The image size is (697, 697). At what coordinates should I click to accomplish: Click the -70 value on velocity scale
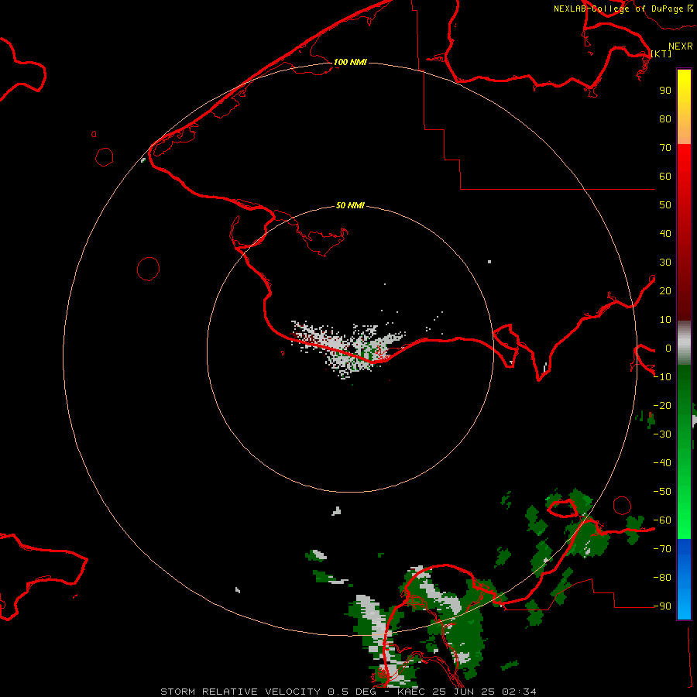662,549
